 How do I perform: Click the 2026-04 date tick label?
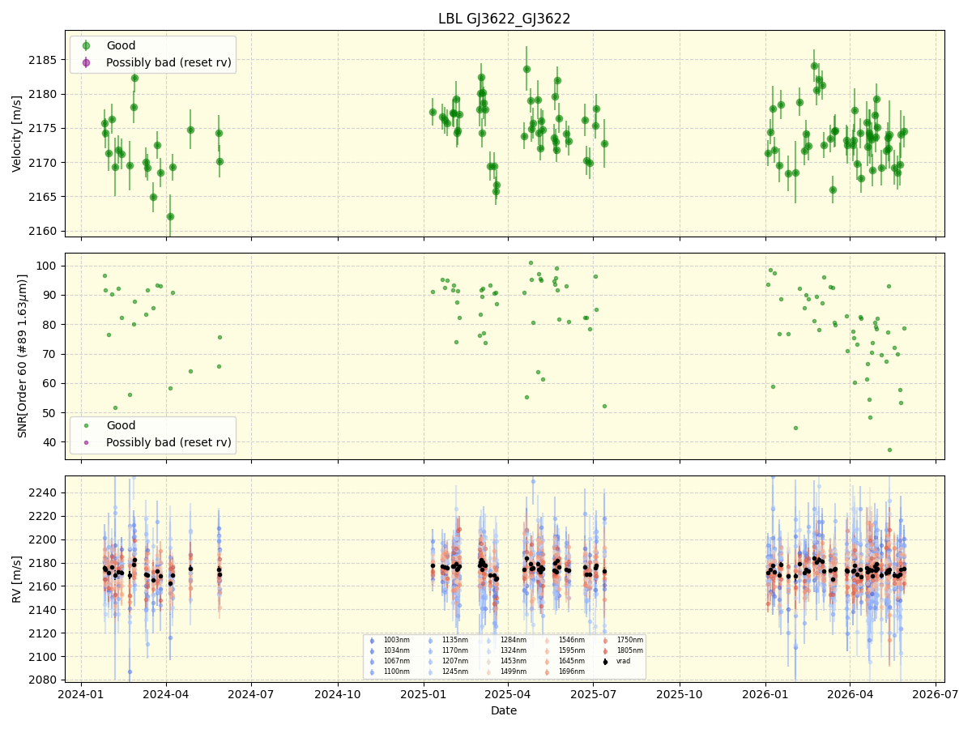[850, 694]
